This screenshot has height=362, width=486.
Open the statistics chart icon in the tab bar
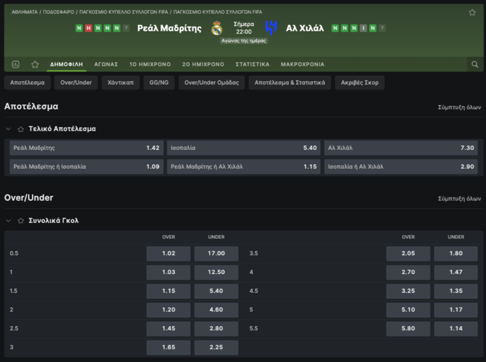coord(15,64)
